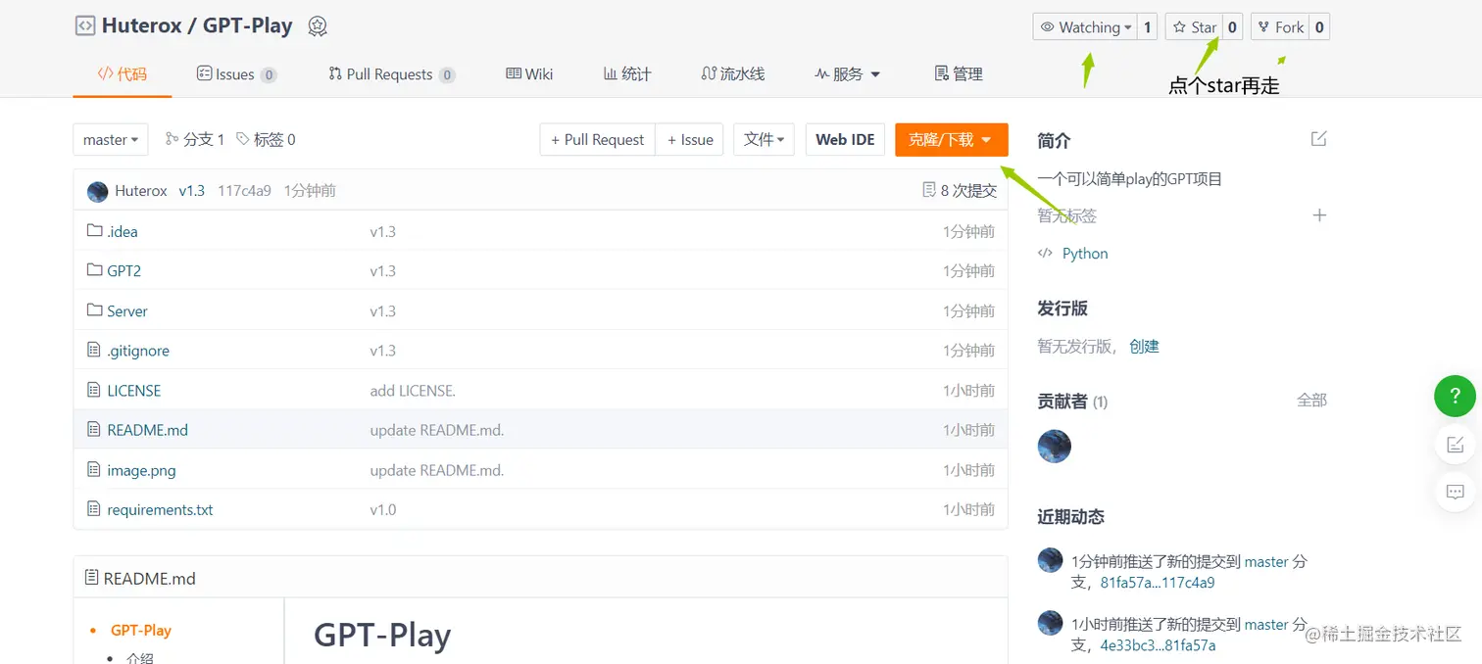Open latest commit message v1.3

(x=192, y=191)
